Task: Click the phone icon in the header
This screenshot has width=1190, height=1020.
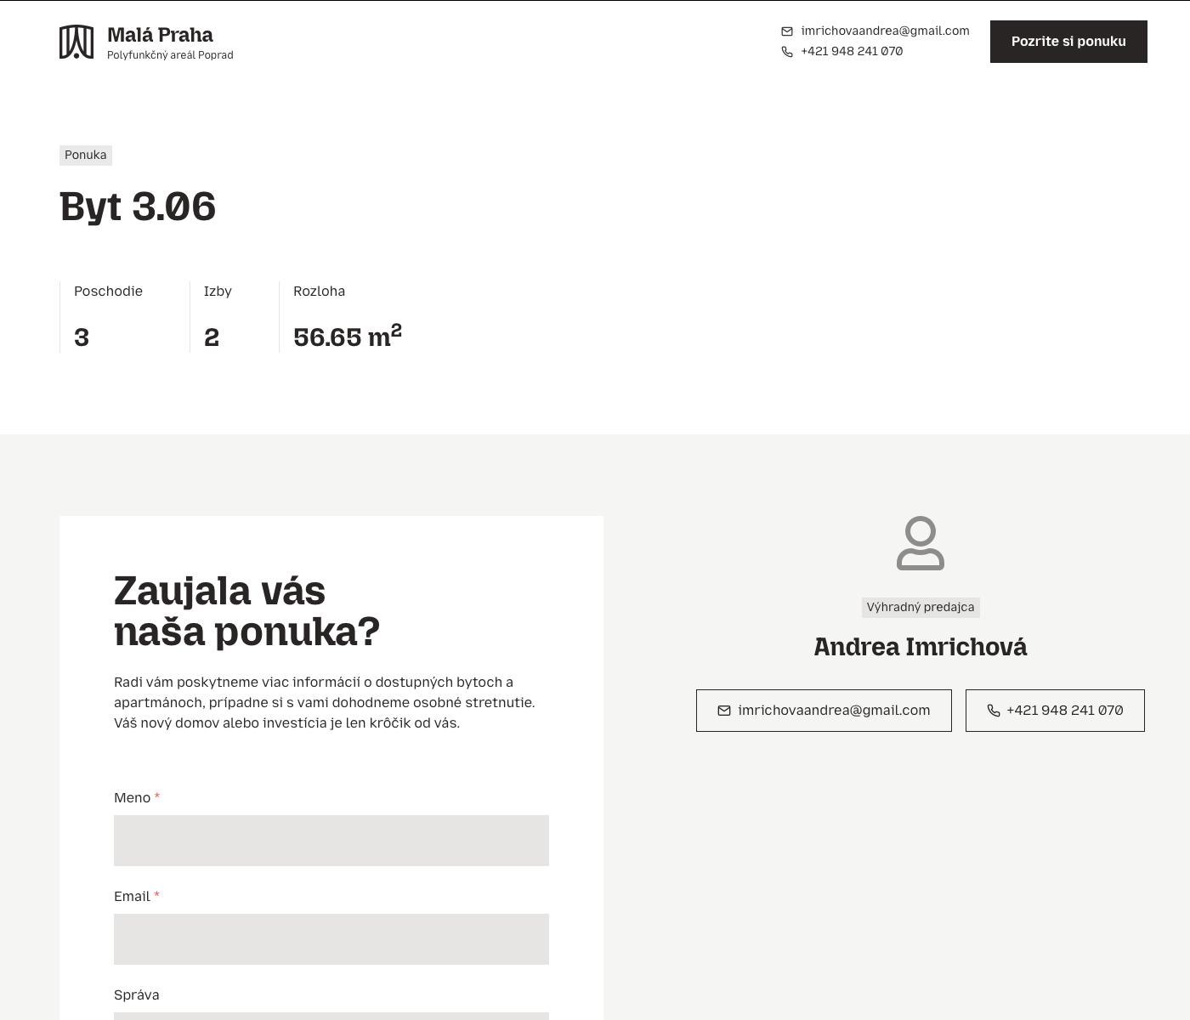Action: tap(786, 52)
